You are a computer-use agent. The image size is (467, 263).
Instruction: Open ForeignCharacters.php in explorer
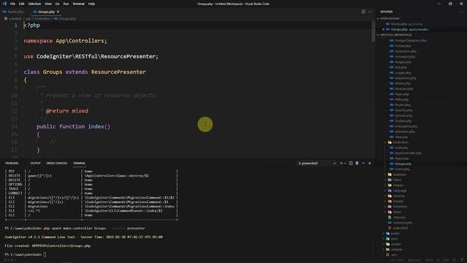(410, 41)
